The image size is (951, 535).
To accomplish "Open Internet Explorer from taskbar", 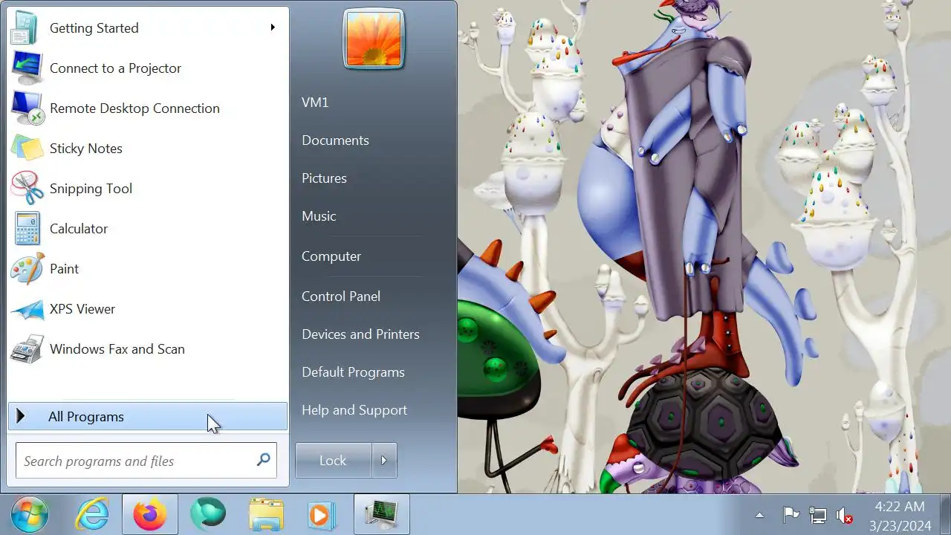I will tap(93, 514).
